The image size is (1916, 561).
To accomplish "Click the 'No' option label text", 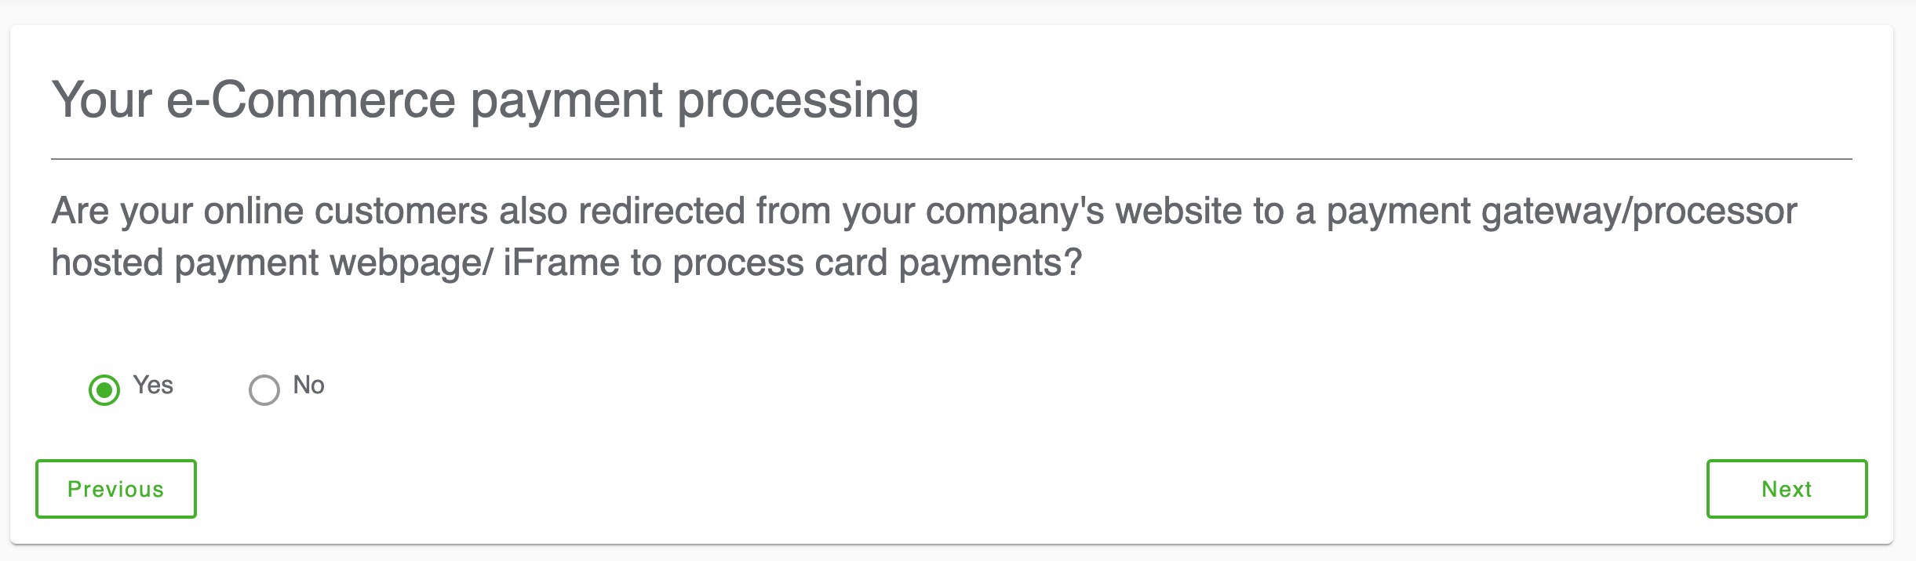I will 308,385.
